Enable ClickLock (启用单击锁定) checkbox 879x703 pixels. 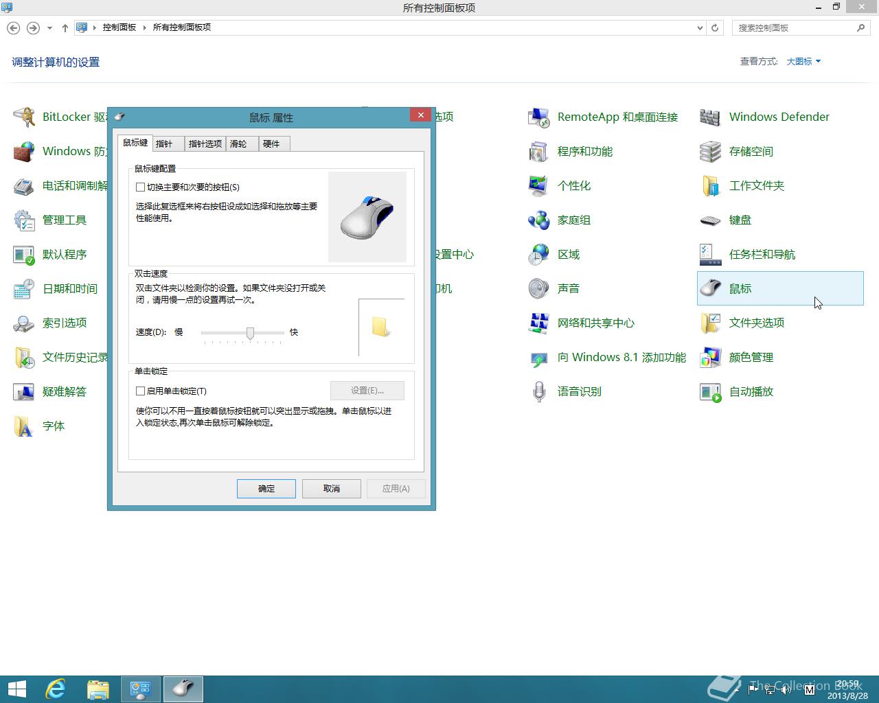pos(140,391)
